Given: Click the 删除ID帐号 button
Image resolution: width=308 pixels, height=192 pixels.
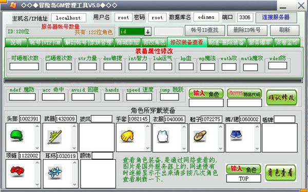Looking at the screenshot, I should 247,30.
